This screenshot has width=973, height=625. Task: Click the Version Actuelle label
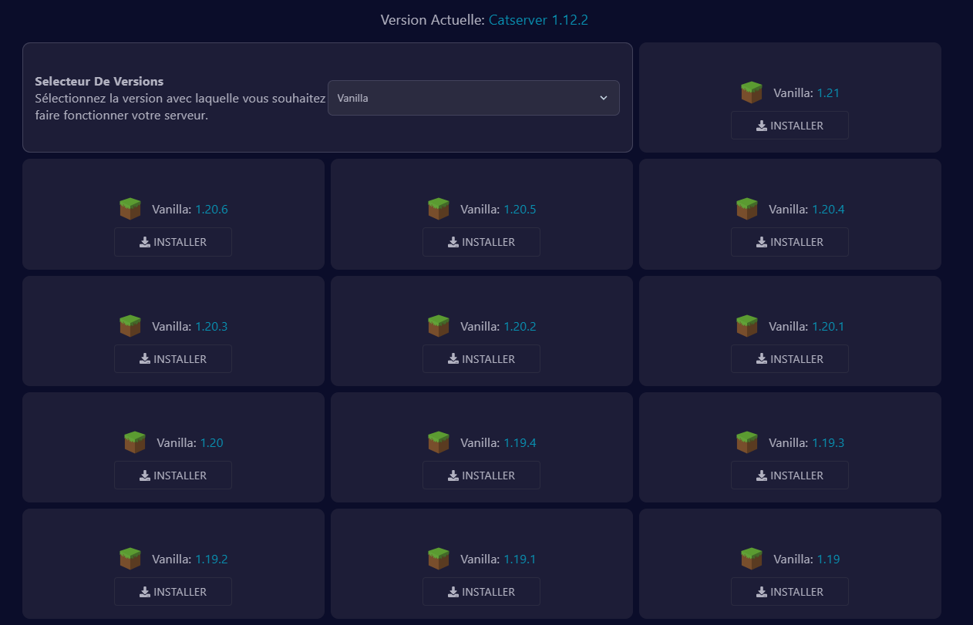pos(433,20)
